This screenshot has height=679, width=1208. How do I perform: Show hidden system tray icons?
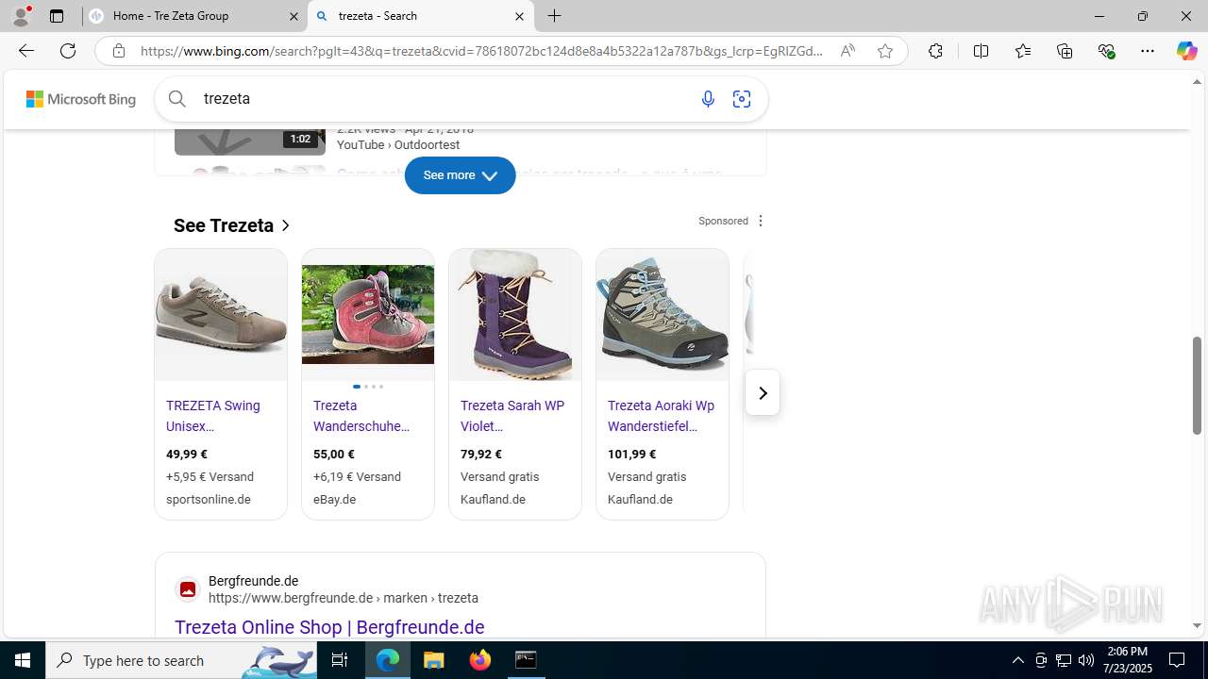[1017, 660]
